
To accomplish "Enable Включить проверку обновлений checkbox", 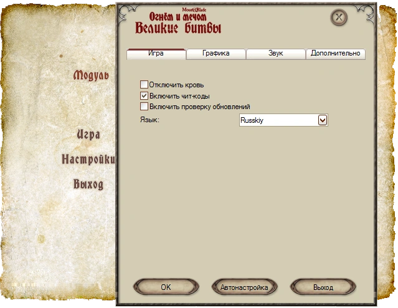I will (144, 106).
